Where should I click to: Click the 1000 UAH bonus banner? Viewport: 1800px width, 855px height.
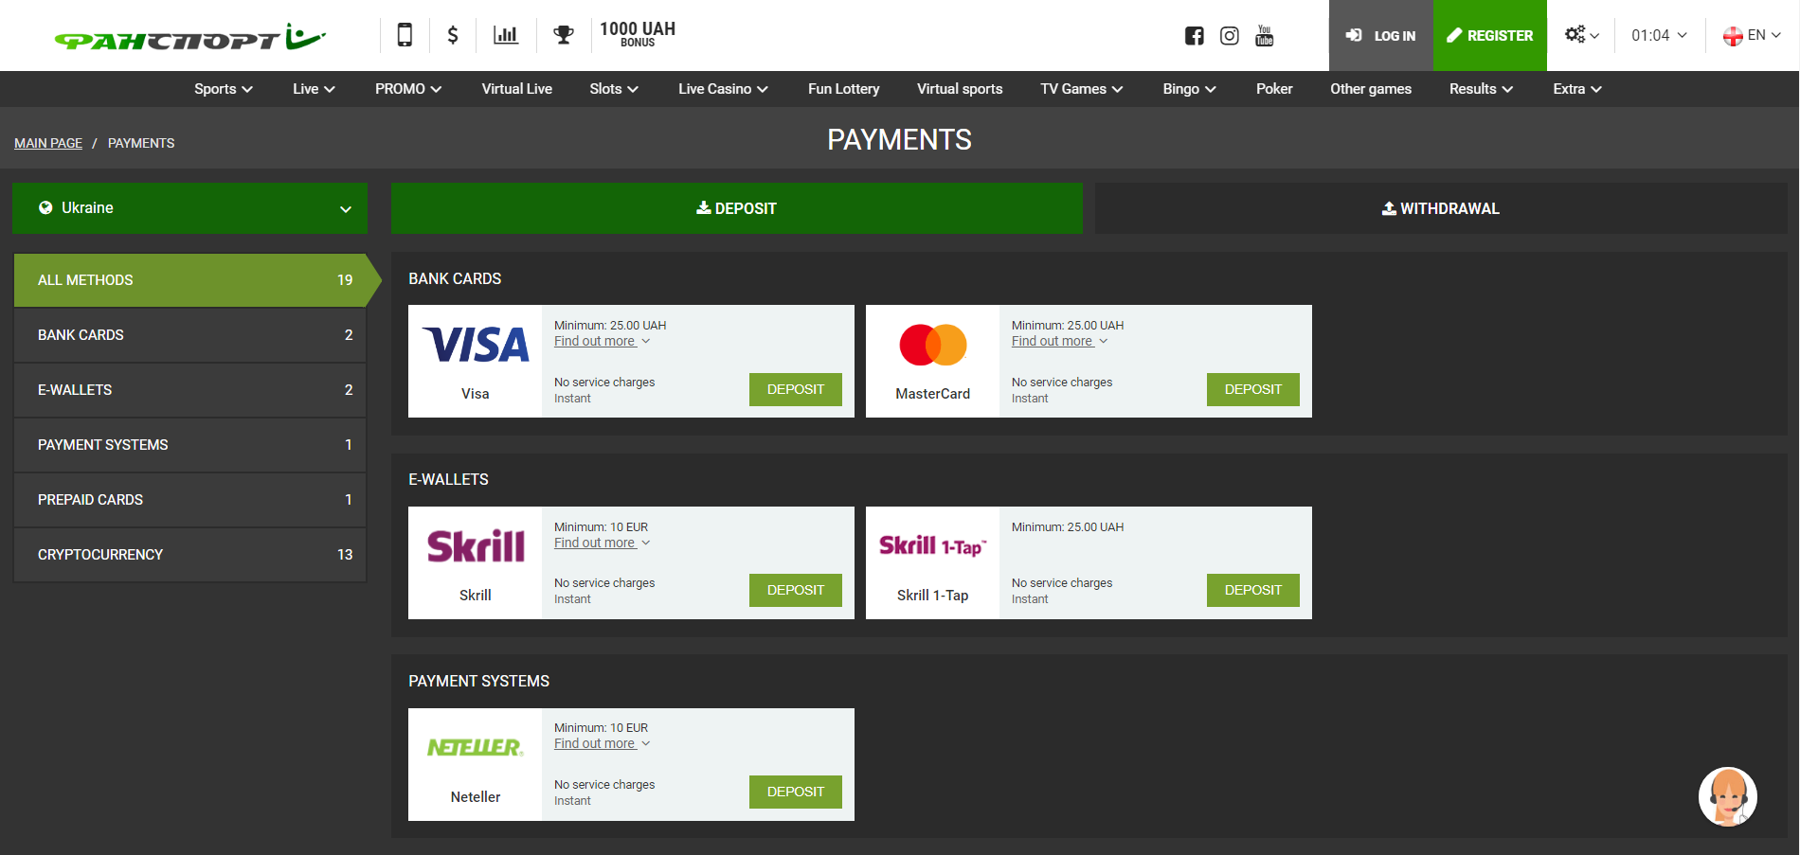(x=638, y=34)
